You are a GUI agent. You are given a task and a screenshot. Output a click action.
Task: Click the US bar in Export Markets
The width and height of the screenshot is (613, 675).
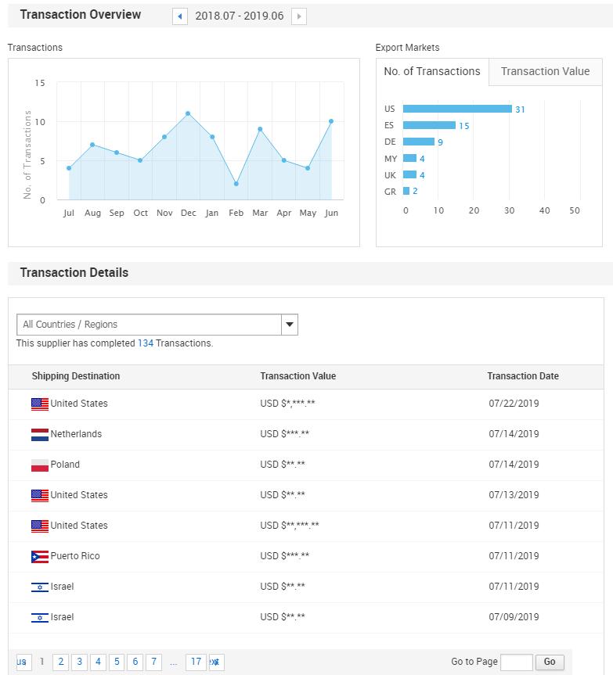(457, 109)
